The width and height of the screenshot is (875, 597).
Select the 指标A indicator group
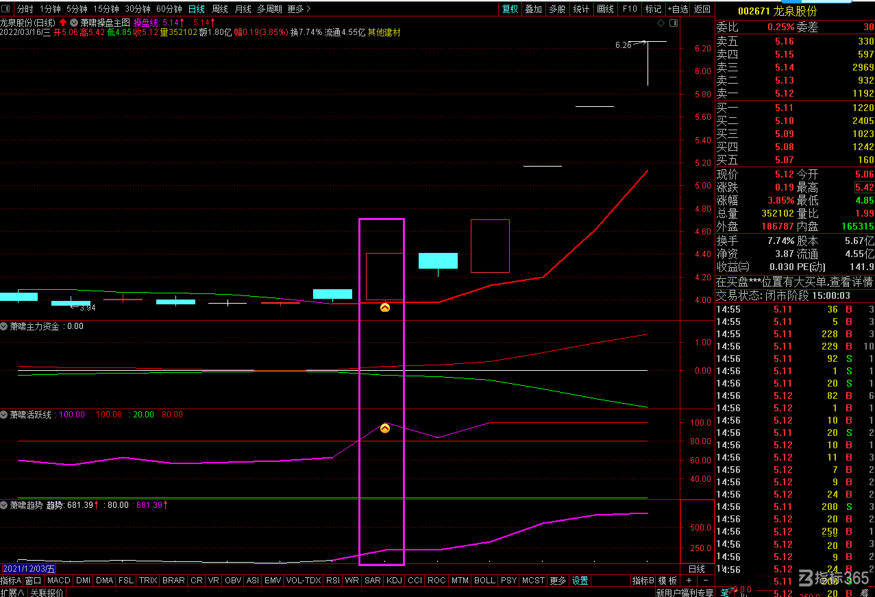tap(12, 581)
